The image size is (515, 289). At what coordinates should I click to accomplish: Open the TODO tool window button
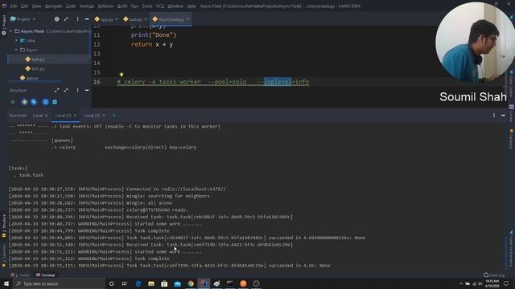click(20, 275)
